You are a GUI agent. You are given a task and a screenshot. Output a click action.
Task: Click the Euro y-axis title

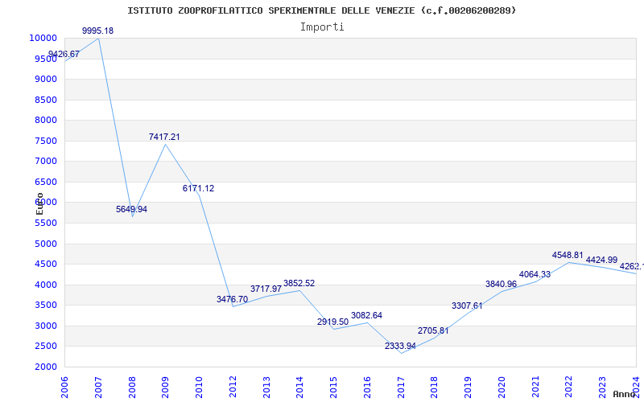click(x=39, y=203)
